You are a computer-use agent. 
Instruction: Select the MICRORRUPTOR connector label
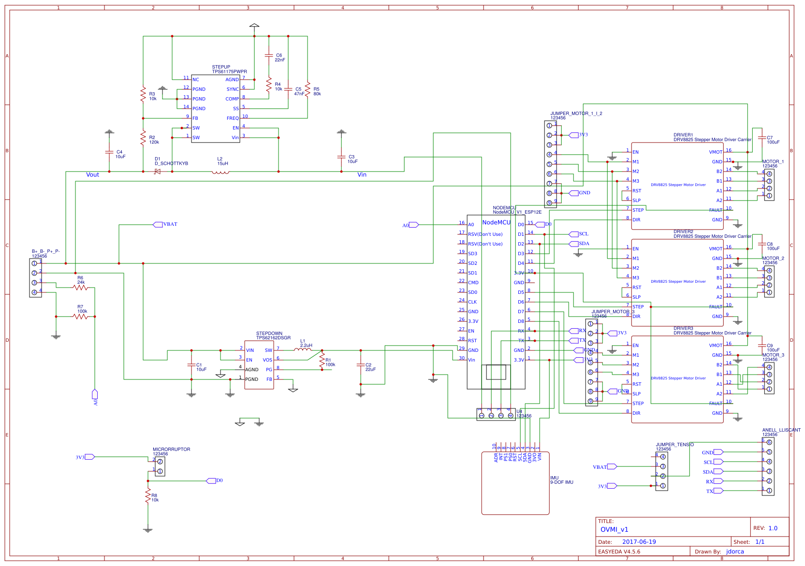[172, 450]
